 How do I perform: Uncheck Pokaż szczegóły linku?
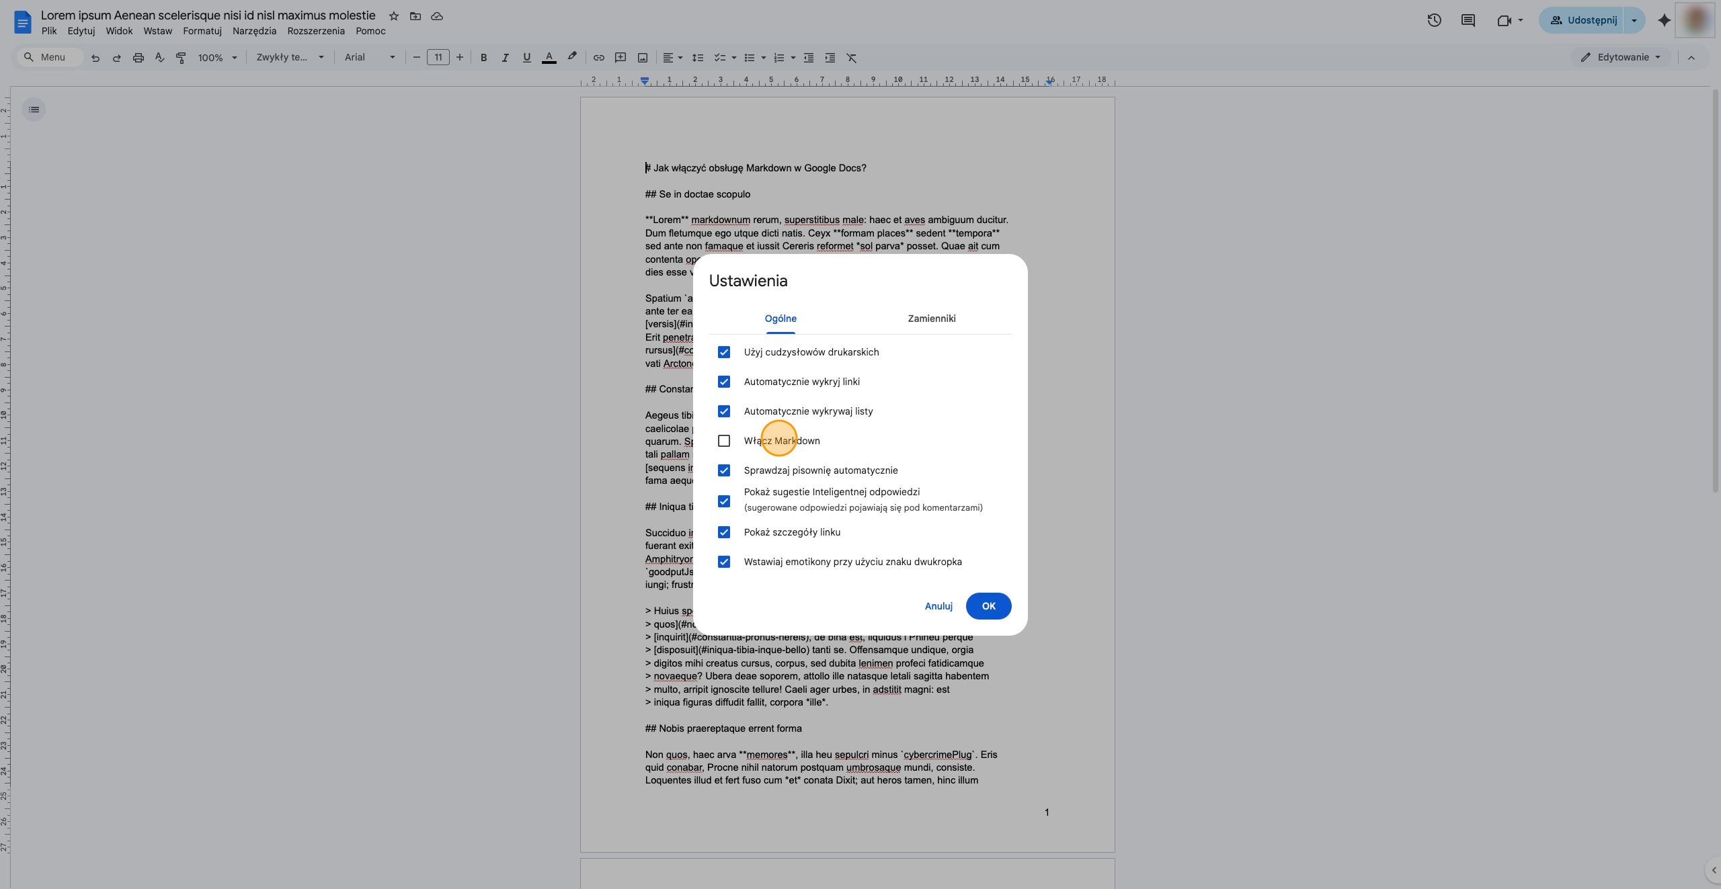pyautogui.click(x=724, y=532)
